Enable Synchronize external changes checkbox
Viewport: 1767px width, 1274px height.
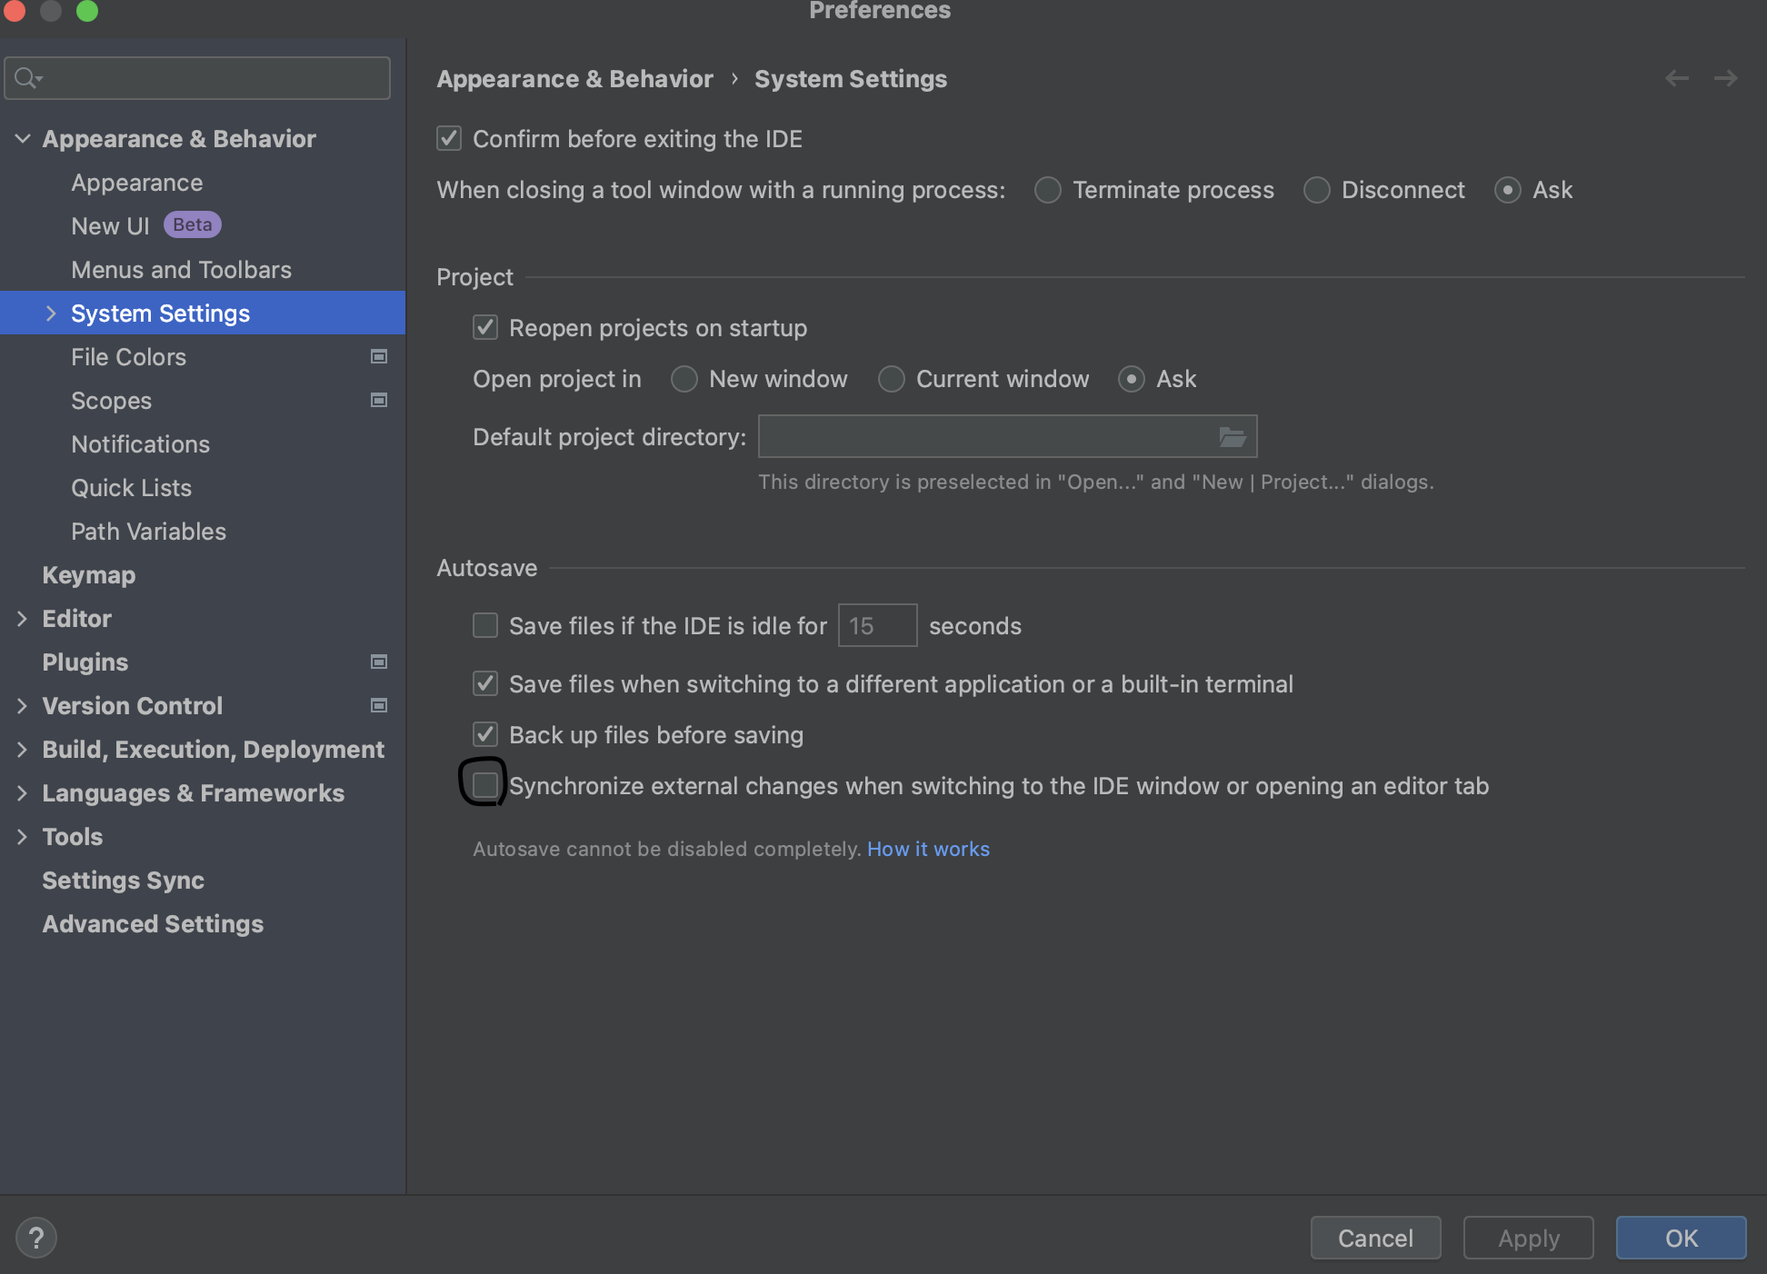pyautogui.click(x=485, y=784)
